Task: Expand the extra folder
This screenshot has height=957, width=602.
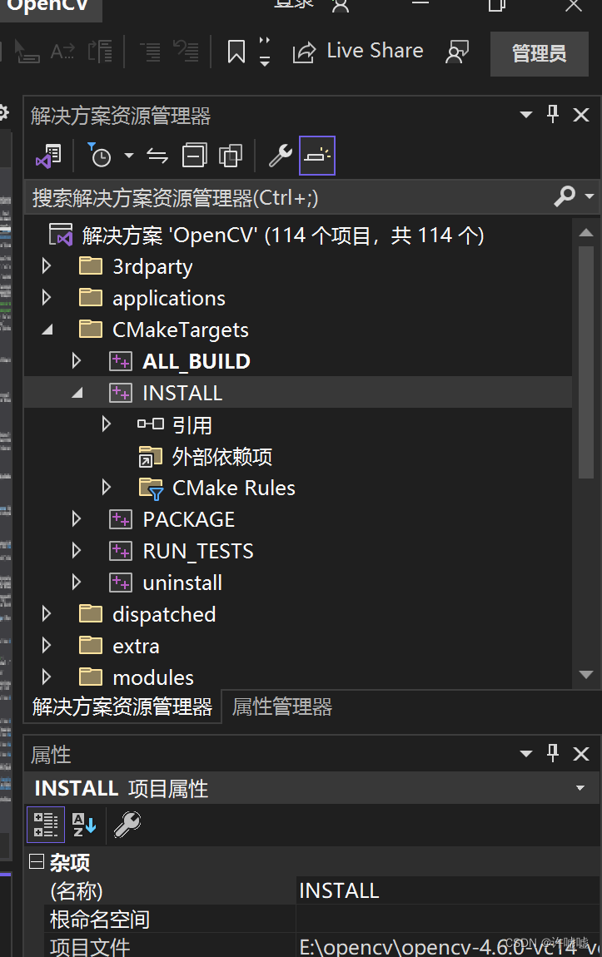Action: [x=47, y=645]
